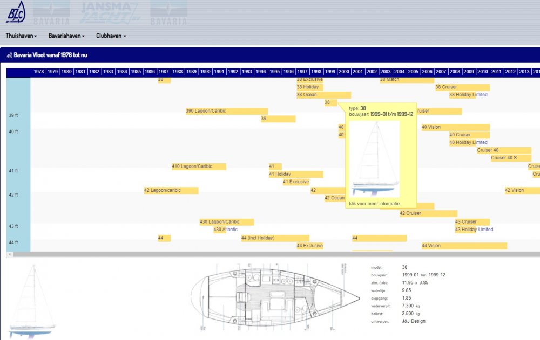Click the timeline scrollbar left arrow
540x340 pixels.
coord(10,254)
